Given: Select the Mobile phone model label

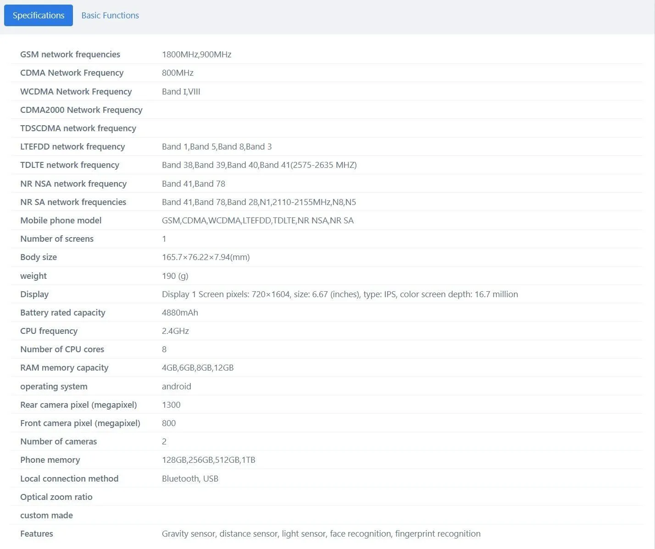Looking at the screenshot, I should click(x=61, y=220).
